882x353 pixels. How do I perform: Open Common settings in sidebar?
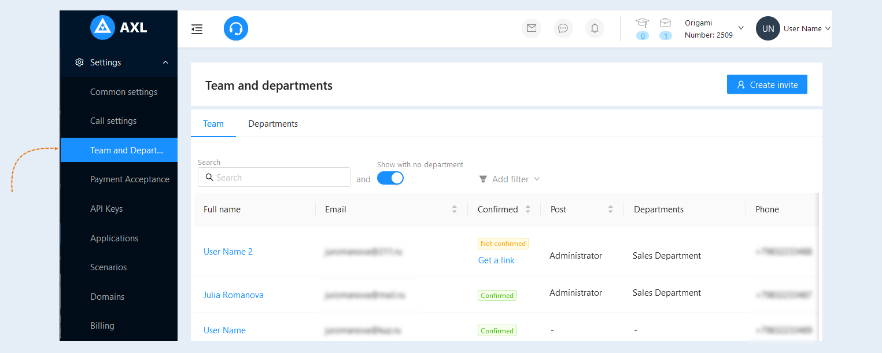(x=124, y=92)
